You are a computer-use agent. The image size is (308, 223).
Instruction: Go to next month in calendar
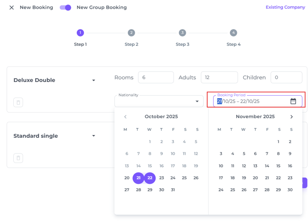pos(291,117)
